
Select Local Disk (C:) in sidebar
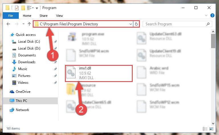[29, 42]
